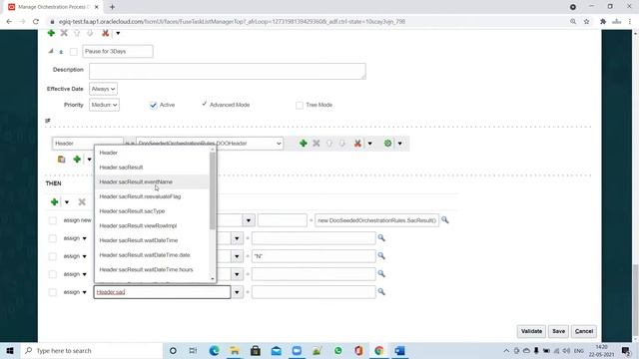Viewport: 639px width, 359px height.
Task: Select 'Header.sacResult' suggestion
Action: (x=152, y=168)
